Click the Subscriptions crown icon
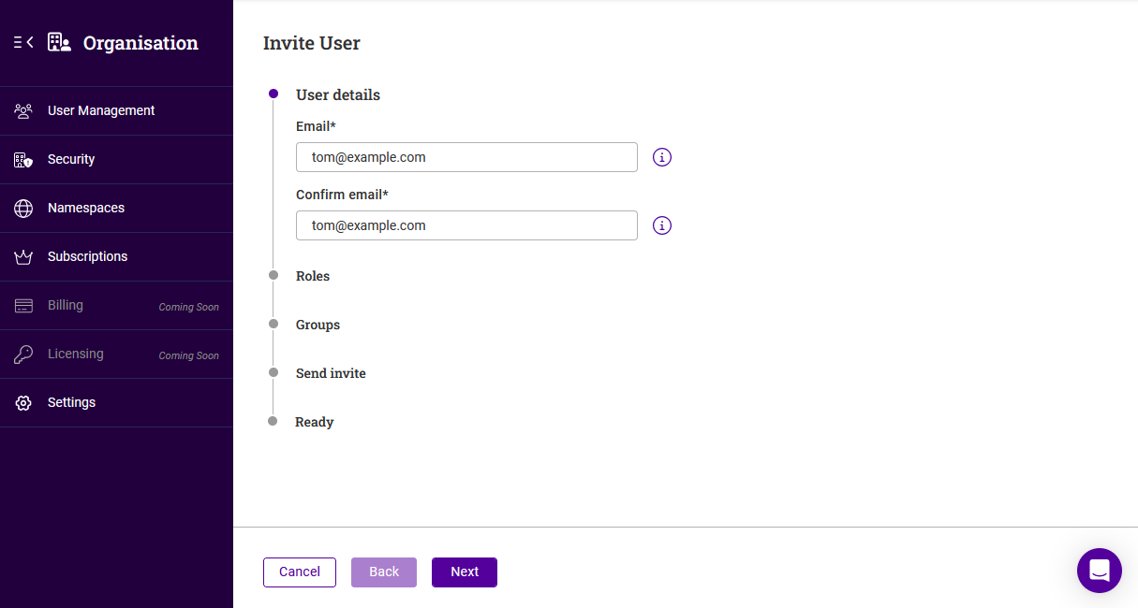1138x608 pixels. [23, 256]
